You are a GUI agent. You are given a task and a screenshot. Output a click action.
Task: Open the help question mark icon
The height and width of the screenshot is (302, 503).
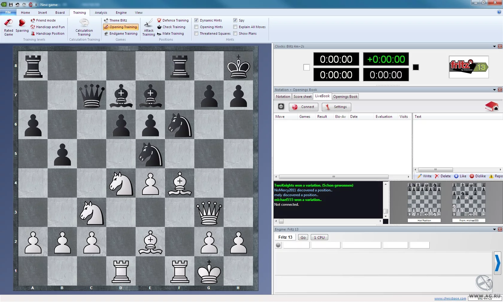click(499, 12)
